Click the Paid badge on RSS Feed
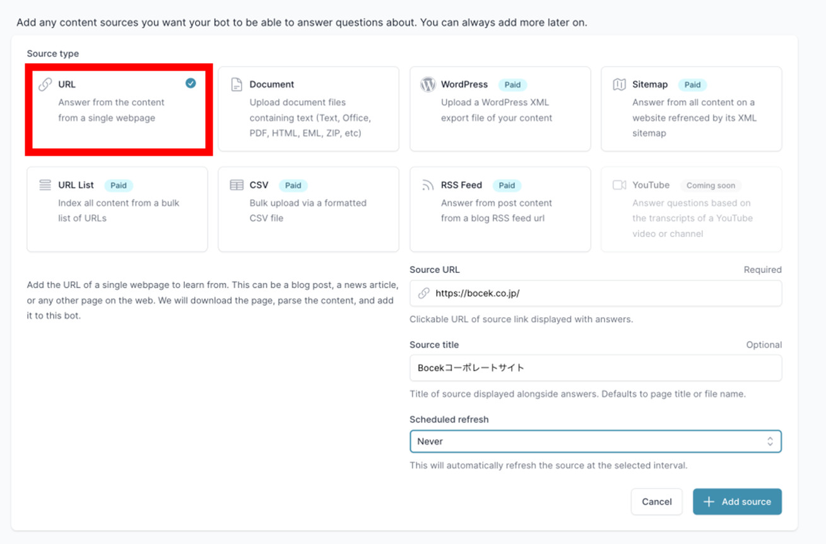The width and height of the screenshot is (826, 544). [507, 185]
